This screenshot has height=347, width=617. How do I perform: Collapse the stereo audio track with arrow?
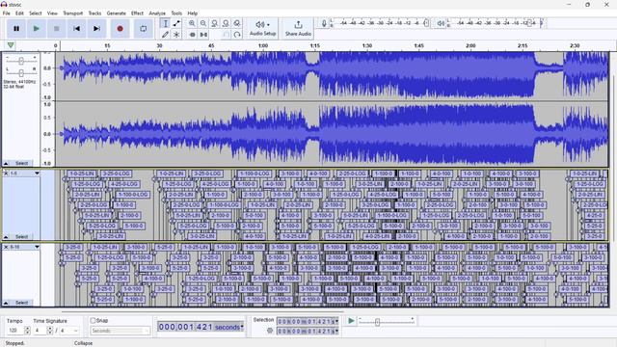(6, 163)
